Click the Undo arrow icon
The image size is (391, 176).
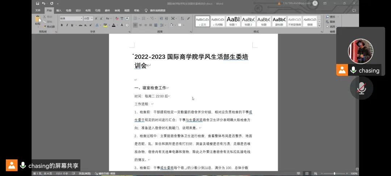(43, 4)
